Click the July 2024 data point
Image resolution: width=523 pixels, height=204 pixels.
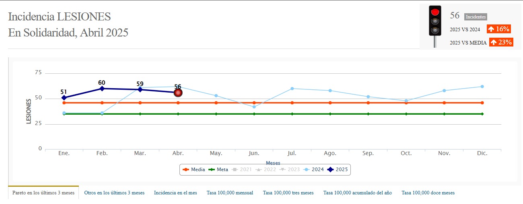coord(292,89)
